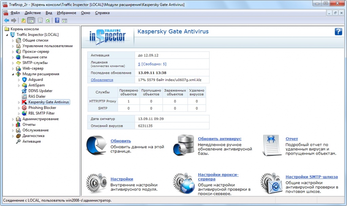
Task: Go back with the blue arrow toolbar button
Action: tap(7, 21)
